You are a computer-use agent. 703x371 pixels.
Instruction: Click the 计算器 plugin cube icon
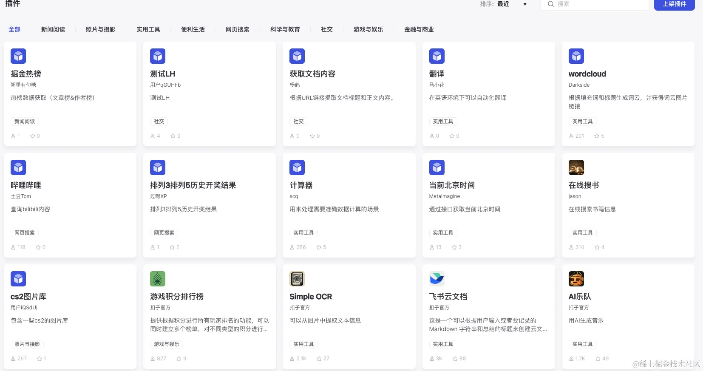297,167
